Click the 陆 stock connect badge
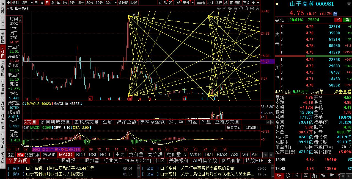The height and width of the screenshot is (179, 352). pyautogui.click(x=335, y=14)
